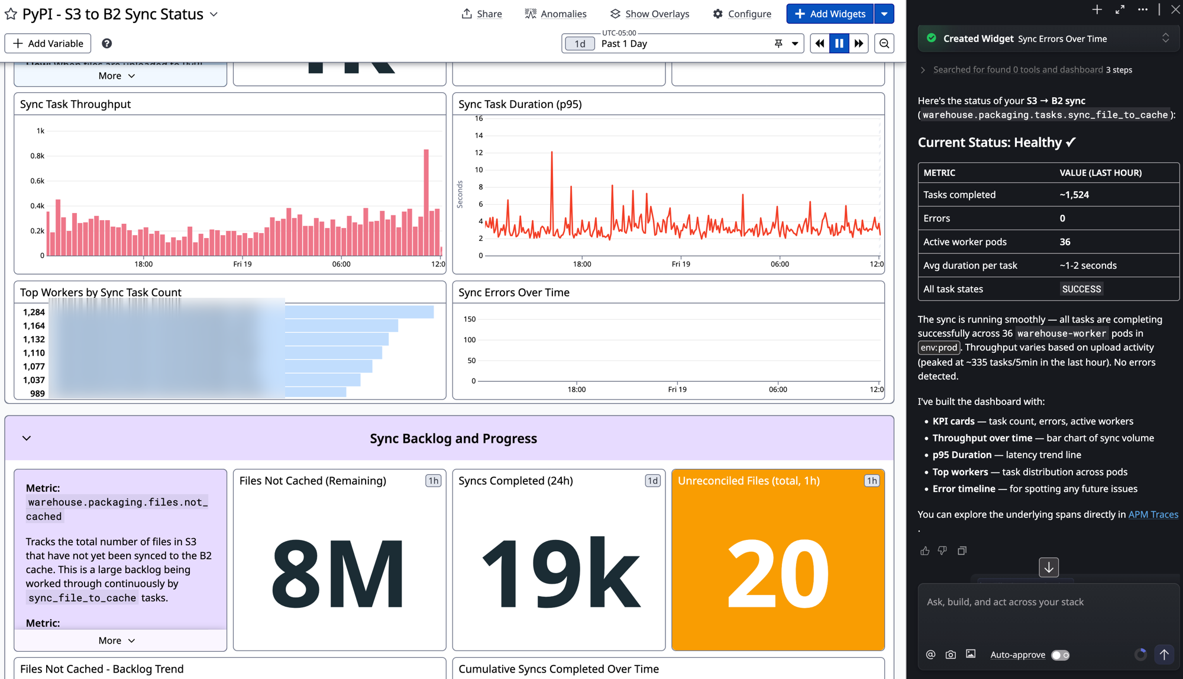Open the help question mark icon

106,43
